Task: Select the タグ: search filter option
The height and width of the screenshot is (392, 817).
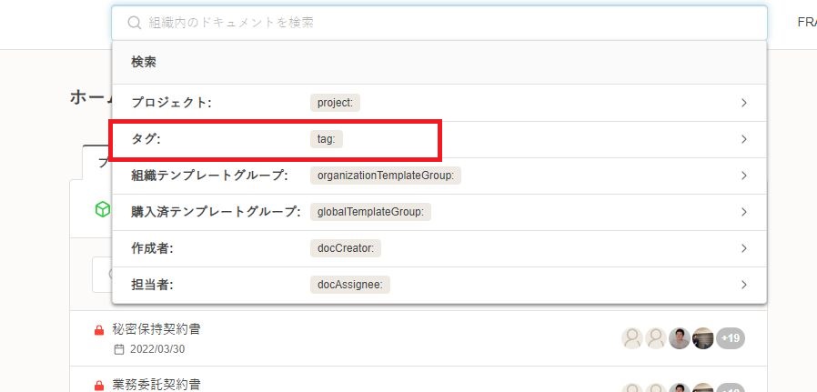Action: coord(146,139)
